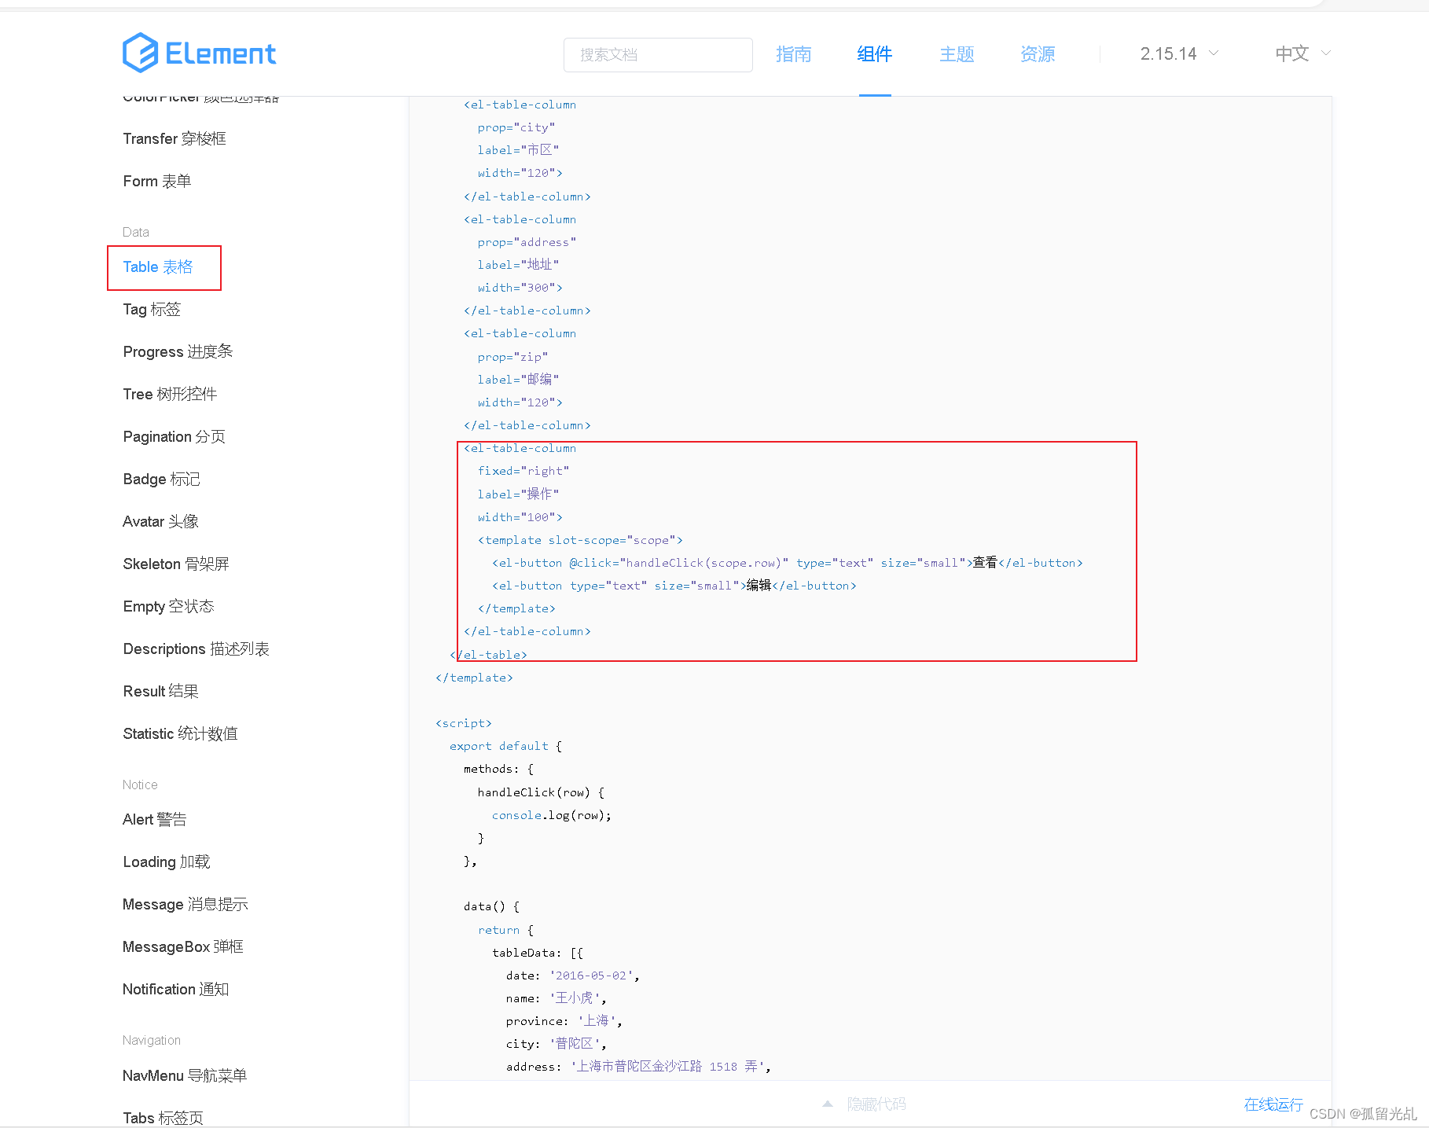Select Table 表格 in the sidebar
This screenshot has height=1128, width=1429.
pyautogui.click(x=158, y=267)
